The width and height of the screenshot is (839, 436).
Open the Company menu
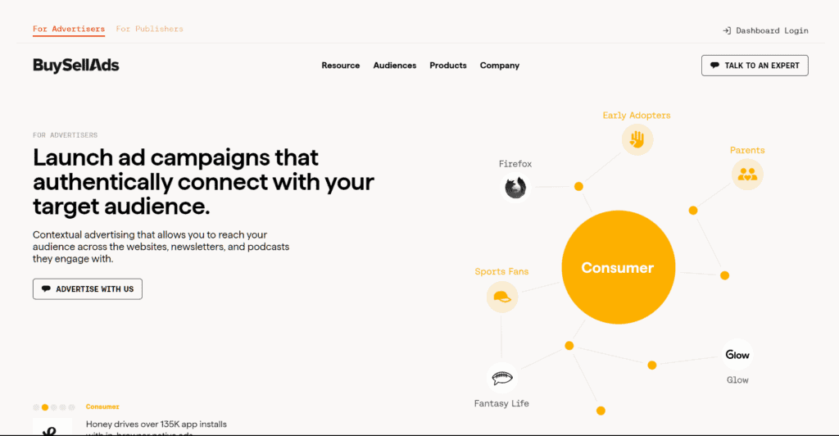click(x=499, y=66)
